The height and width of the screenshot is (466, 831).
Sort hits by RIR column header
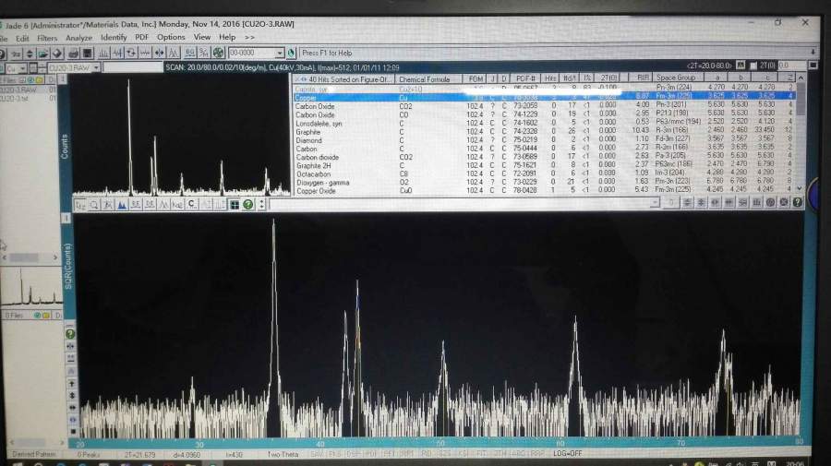pyautogui.click(x=643, y=78)
